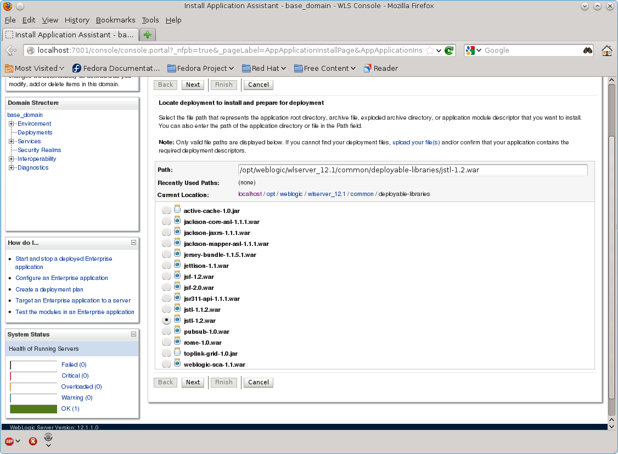Screen dimensions: 618x454
Task: Click the Next button
Action: pyautogui.click(x=193, y=85)
